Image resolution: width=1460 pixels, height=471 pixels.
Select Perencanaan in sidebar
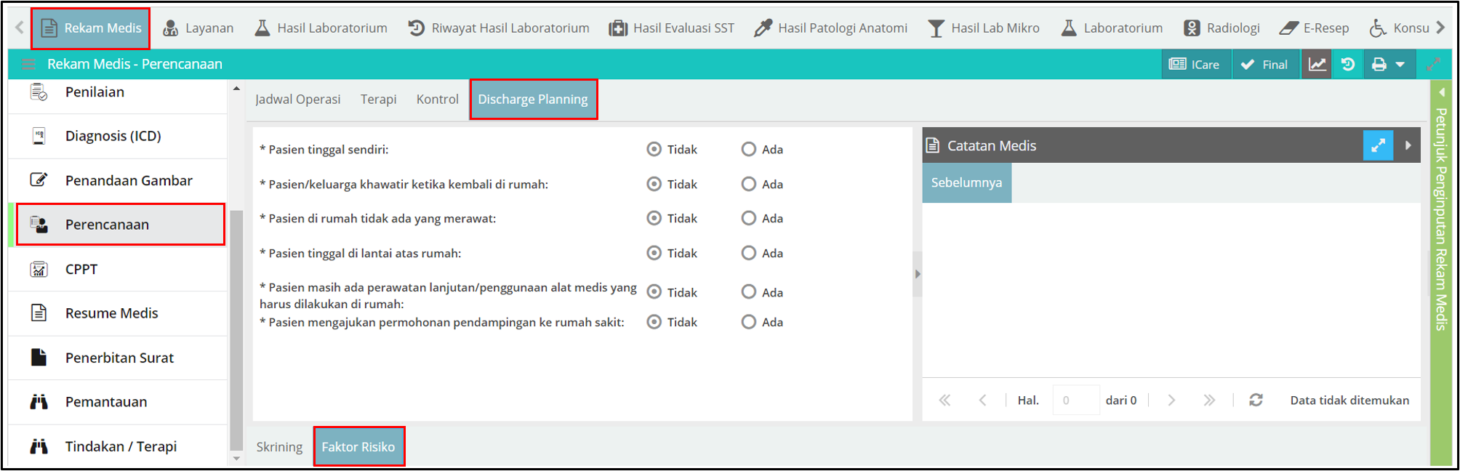coord(121,225)
